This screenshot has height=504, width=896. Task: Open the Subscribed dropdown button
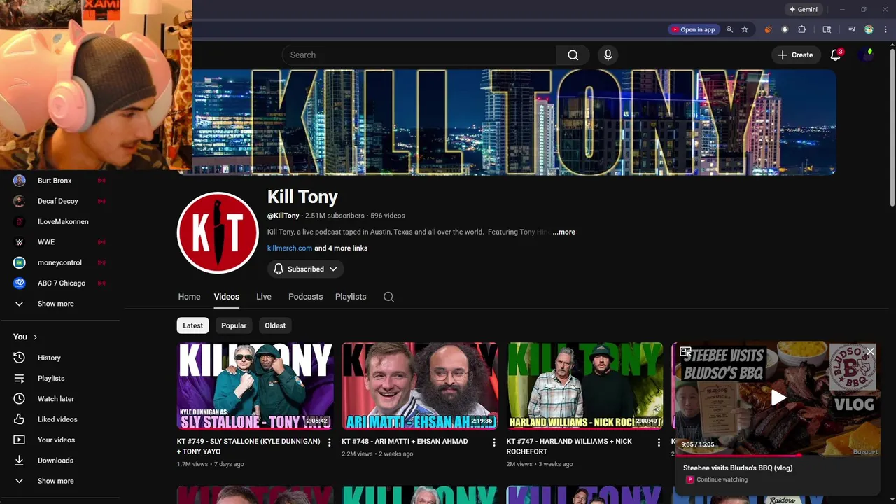click(307, 269)
